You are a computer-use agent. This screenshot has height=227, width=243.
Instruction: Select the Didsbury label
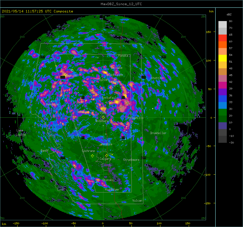102,121
